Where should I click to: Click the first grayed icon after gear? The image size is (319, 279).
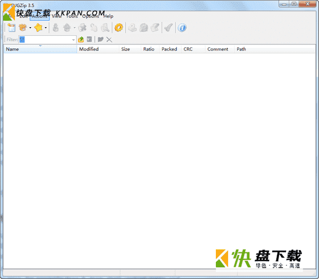(x=132, y=28)
